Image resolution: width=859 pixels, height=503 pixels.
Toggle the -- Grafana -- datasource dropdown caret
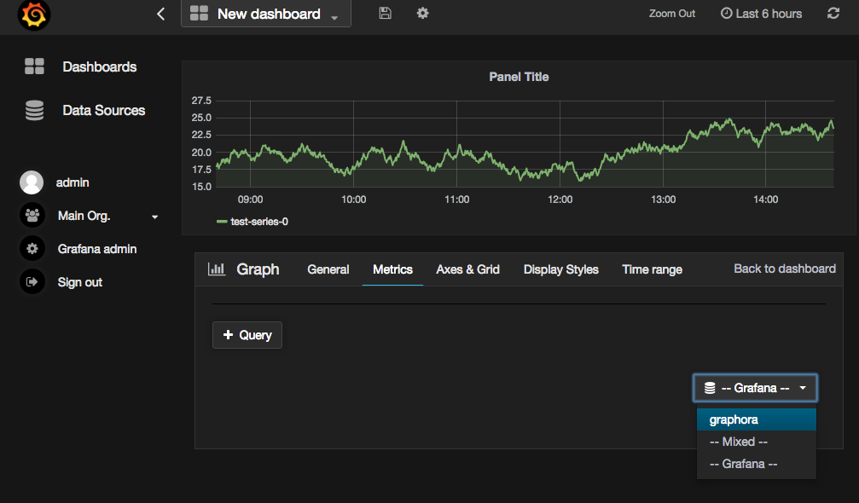[x=803, y=388]
